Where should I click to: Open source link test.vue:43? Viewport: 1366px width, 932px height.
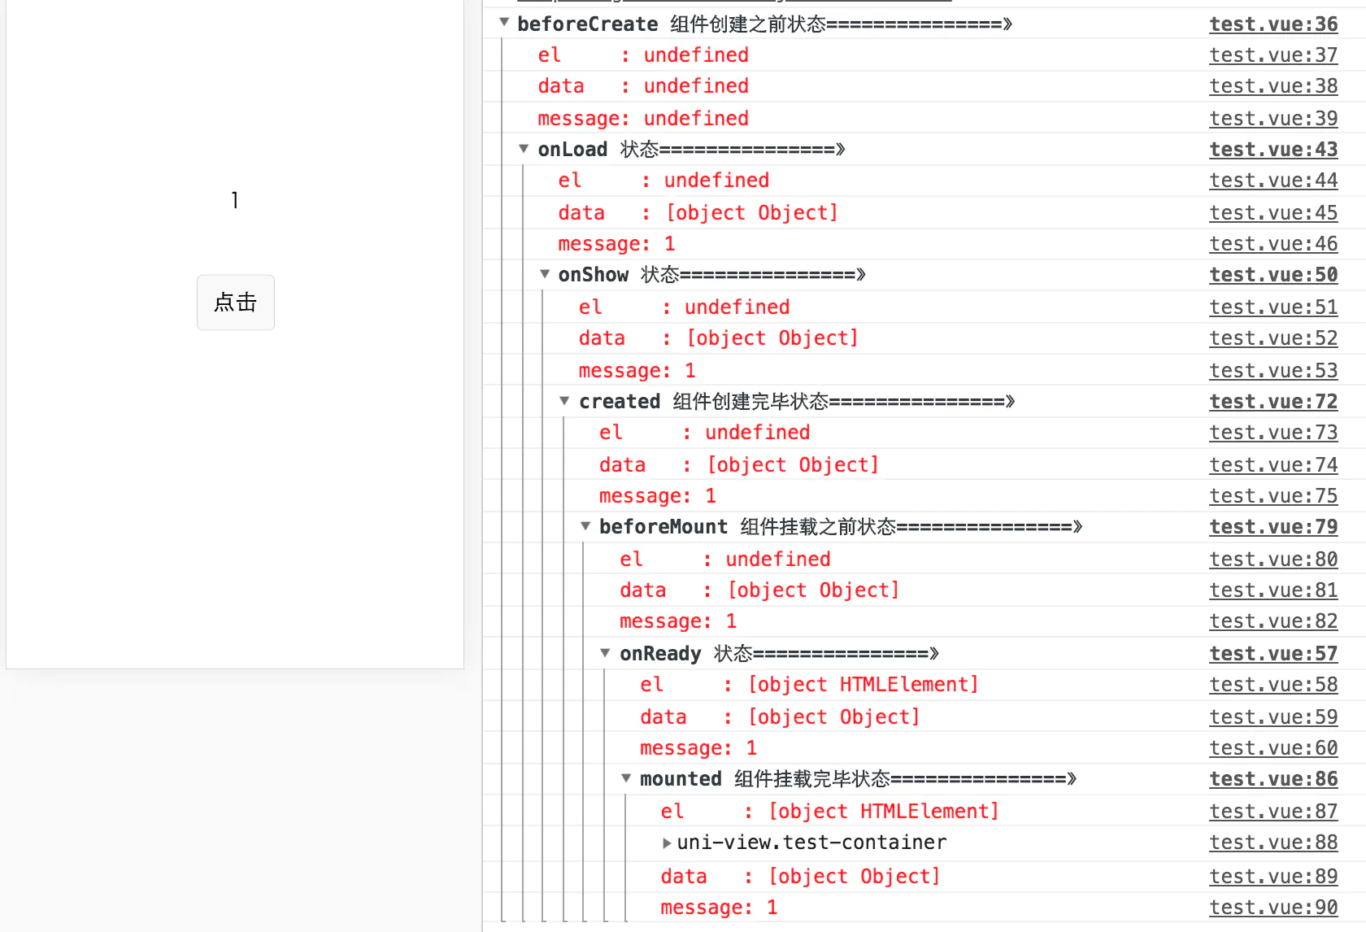tap(1273, 150)
